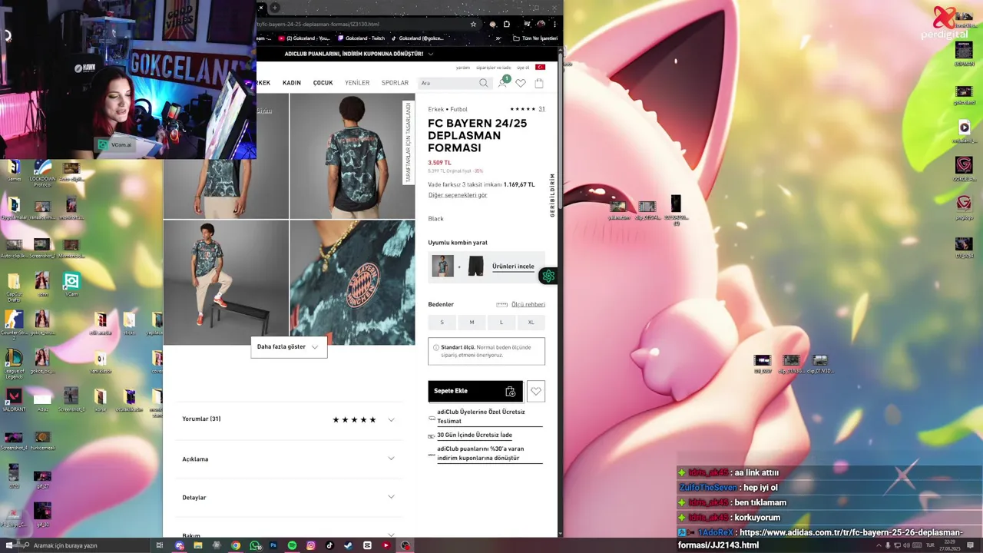The image size is (983, 553).
Task: Click the model stepping on bench image
Action: [226, 283]
